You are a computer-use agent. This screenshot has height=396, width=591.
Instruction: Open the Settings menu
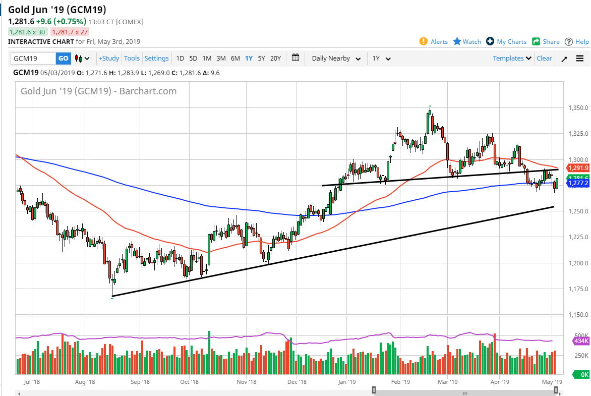(x=156, y=59)
